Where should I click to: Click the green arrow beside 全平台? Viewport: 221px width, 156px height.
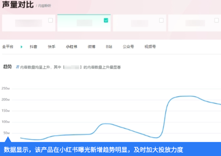22,47
